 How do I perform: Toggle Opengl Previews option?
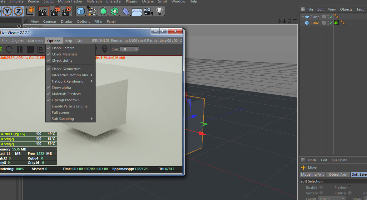[x=71, y=100]
